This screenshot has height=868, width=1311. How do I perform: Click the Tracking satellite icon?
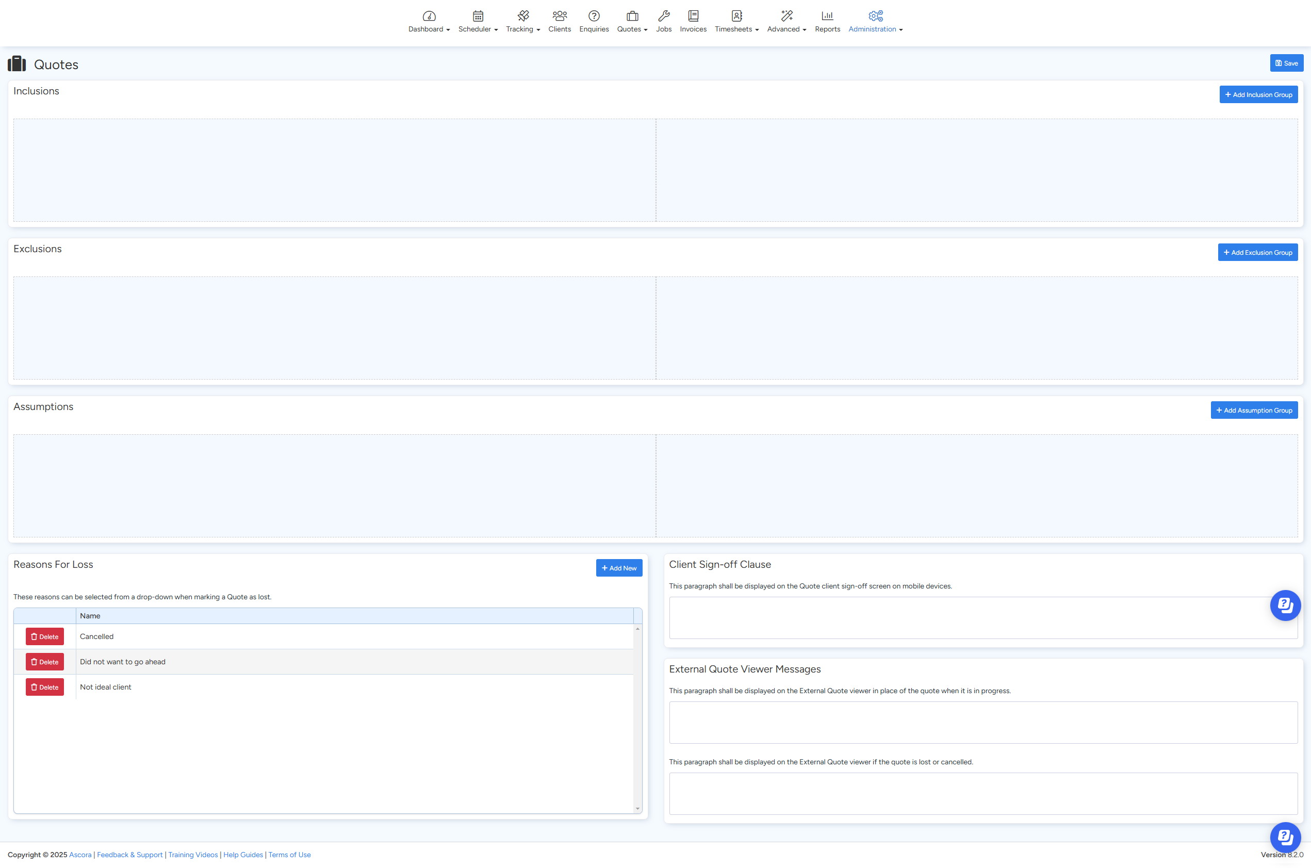click(x=522, y=15)
